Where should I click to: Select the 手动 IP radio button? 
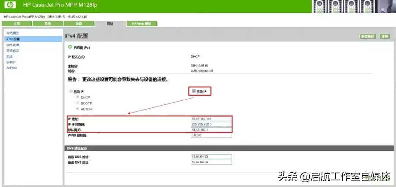[194, 91]
